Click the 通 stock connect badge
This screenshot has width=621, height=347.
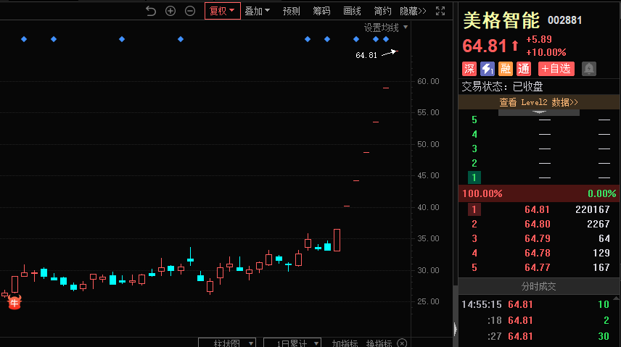click(524, 69)
